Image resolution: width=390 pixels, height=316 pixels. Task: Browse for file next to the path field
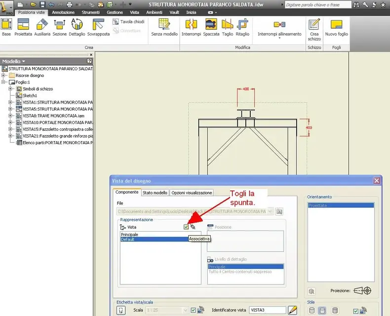pos(279,211)
